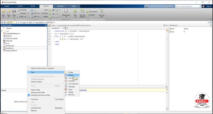Click the green Run play icon
This screenshot has width=213, height=114.
pos(75,11)
